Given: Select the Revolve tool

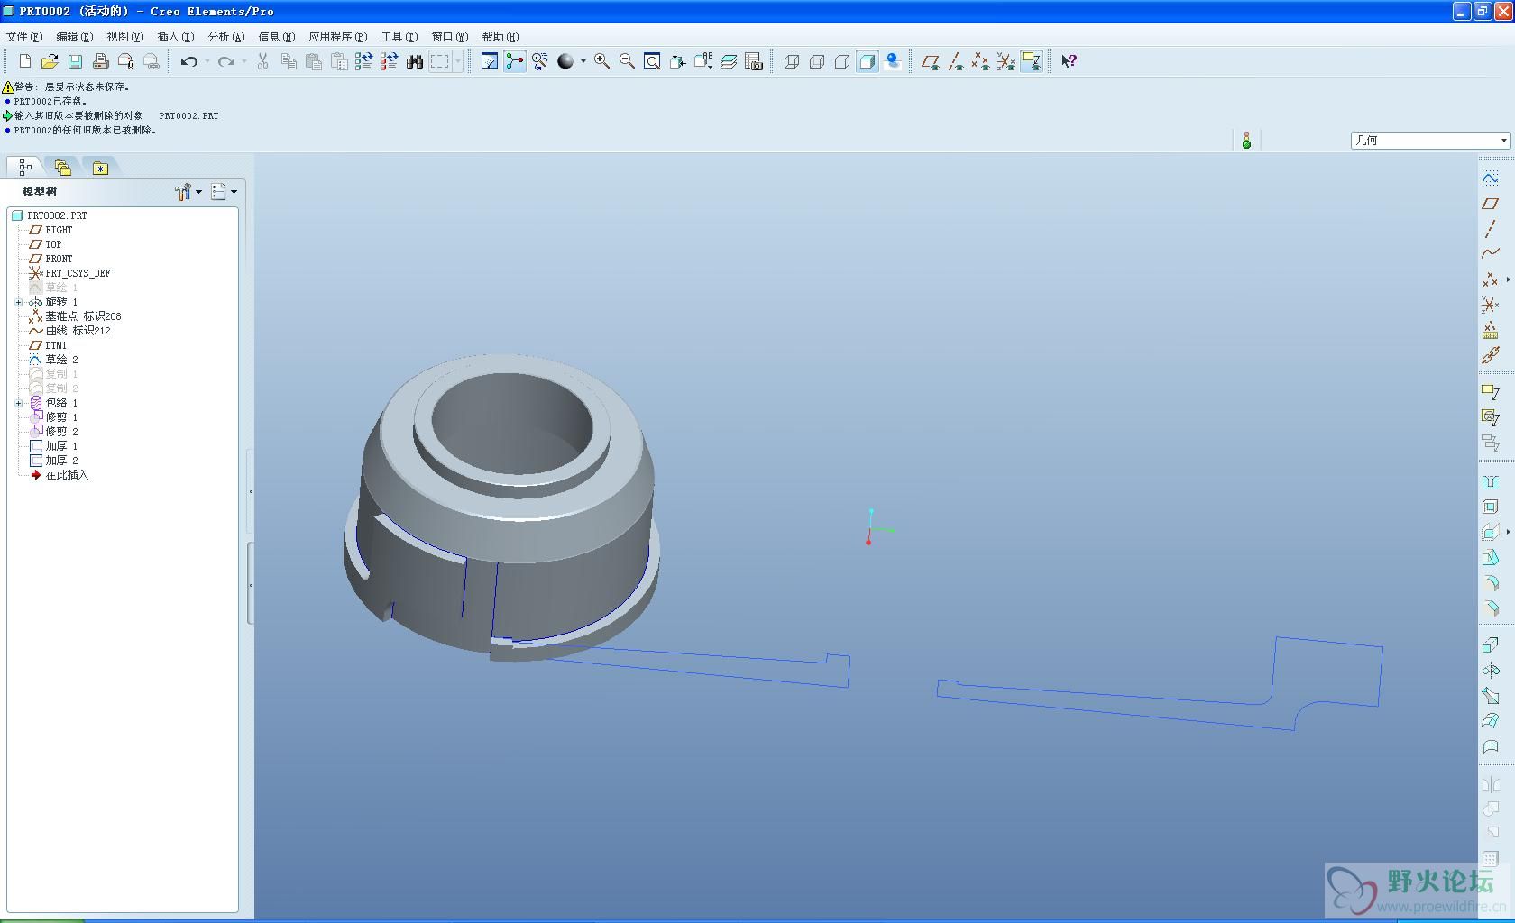Looking at the screenshot, I should point(1490,670).
